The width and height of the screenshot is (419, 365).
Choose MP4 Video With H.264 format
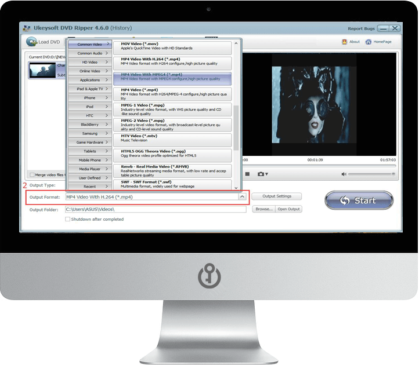(172, 63)
